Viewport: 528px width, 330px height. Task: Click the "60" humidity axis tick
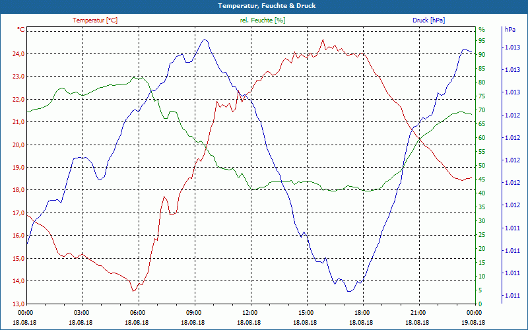(482, 138)
